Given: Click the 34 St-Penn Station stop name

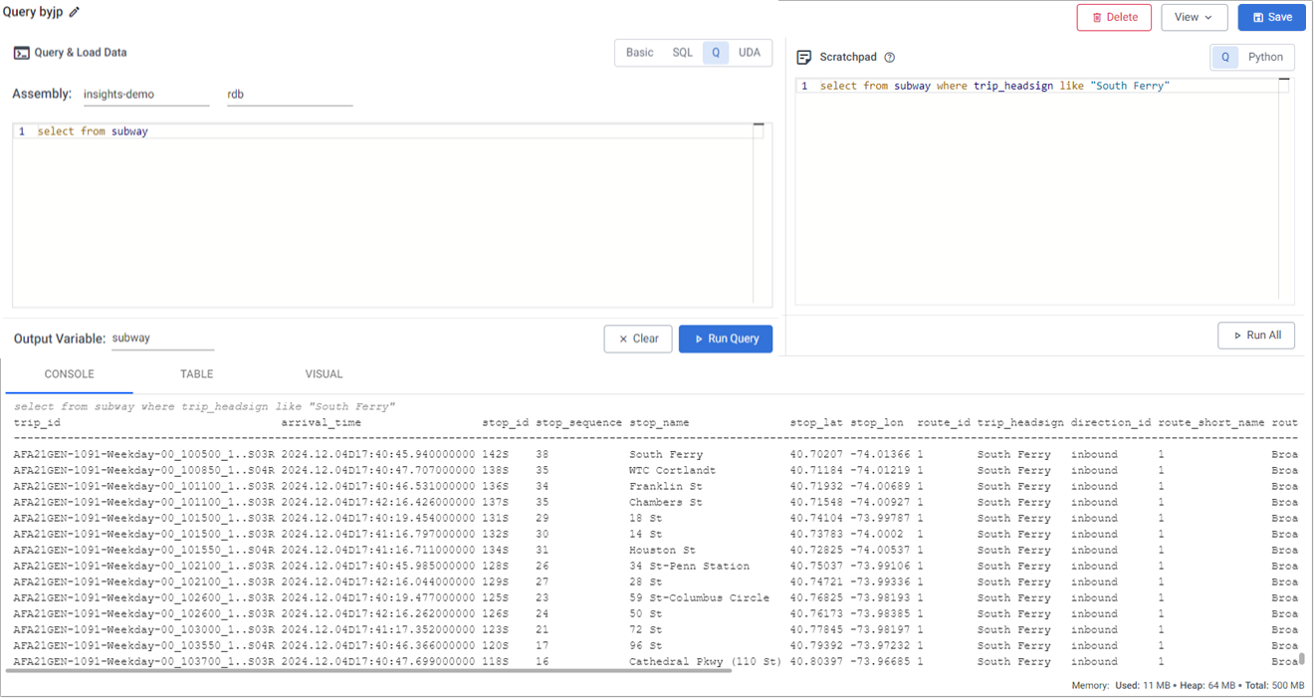Looking at the screenshot, I should (689, 567).
